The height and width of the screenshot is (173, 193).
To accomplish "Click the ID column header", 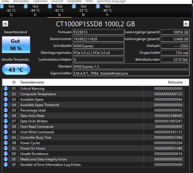I will click(14, 82).
